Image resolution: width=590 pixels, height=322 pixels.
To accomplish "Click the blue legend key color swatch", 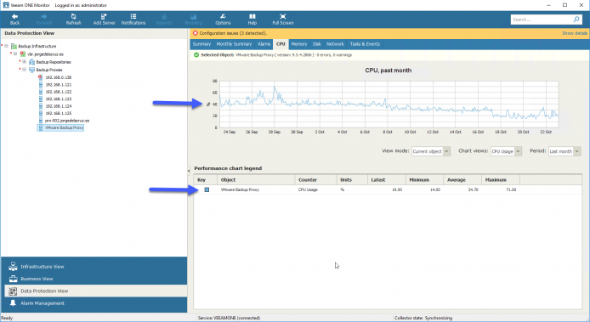I will [207, 189].
